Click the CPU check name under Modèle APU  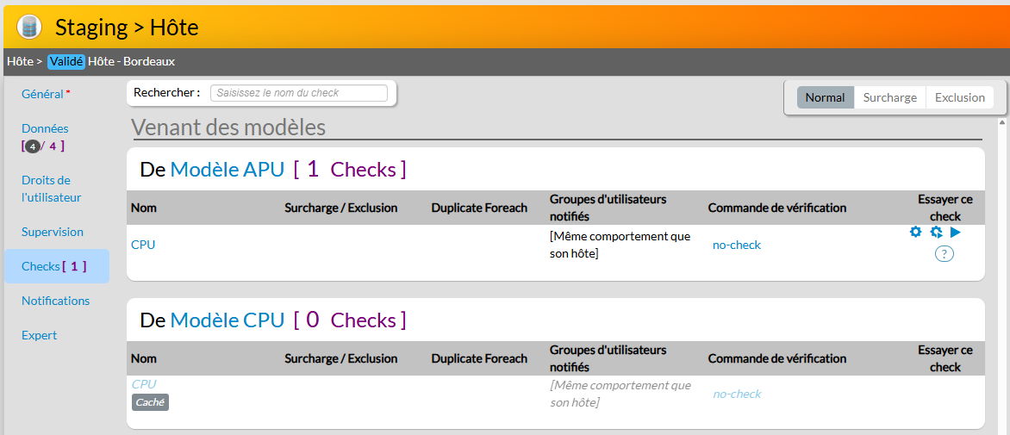tap(143, 245)
